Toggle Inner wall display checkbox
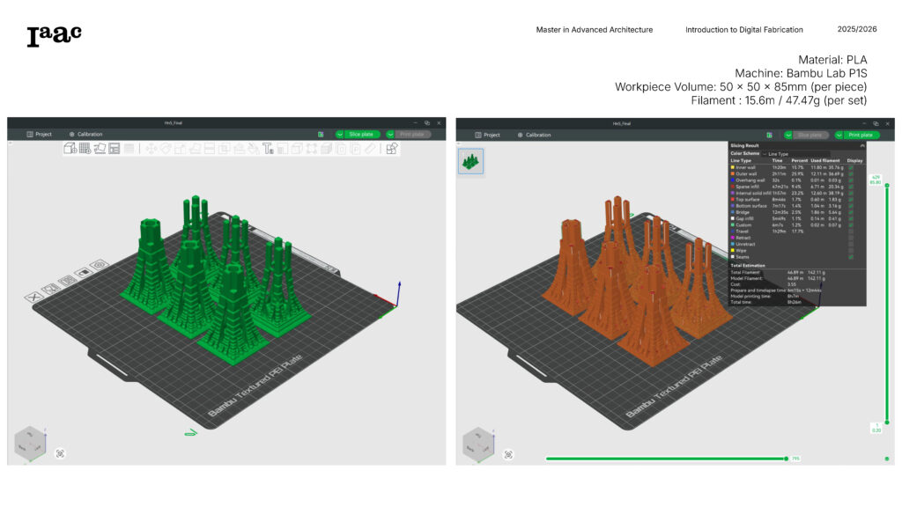Image resolution: width=902 pixels, height=507 pixels. point(851,167)
